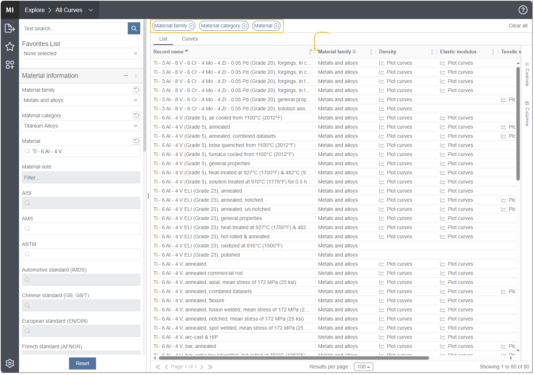Collapse the Material information section
This screenshot has height=375, width=534.
click(x=126, y=76)
